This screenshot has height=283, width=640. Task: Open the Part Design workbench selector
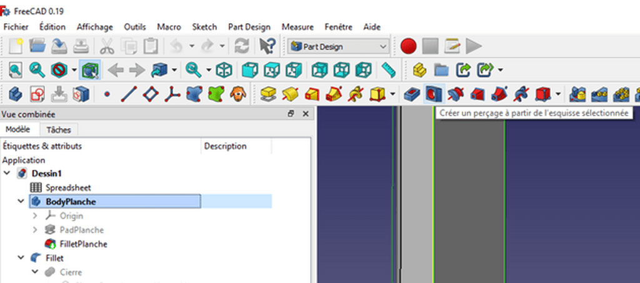click(338, 46)
